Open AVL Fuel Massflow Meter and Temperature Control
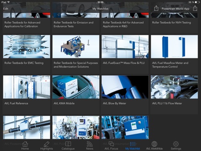The height and width of the screenshot is (151, 201). 174,54
